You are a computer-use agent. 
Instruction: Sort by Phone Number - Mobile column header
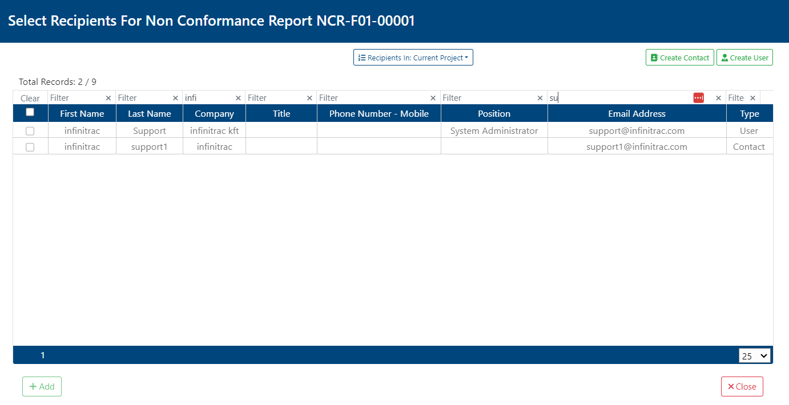tap(379, 113)
